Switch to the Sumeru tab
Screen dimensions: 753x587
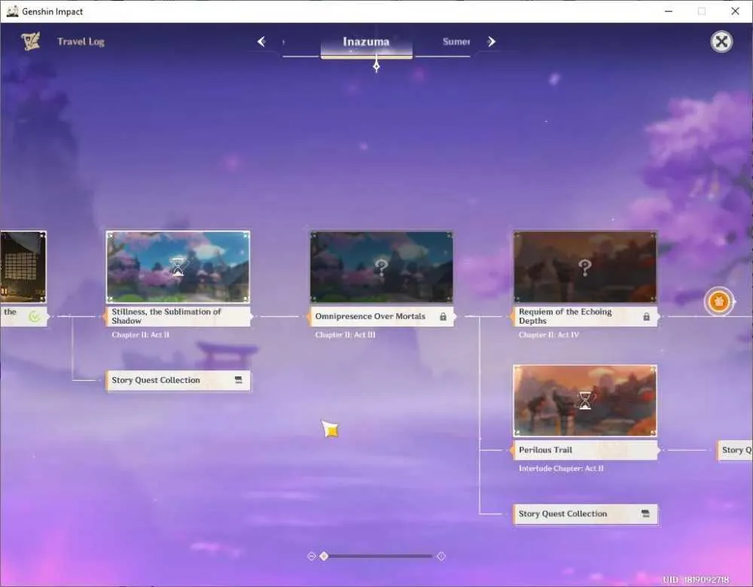point(456,41)
